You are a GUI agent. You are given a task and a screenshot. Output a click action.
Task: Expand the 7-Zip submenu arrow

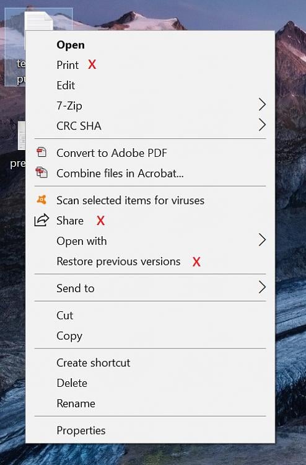pos(262,105)
